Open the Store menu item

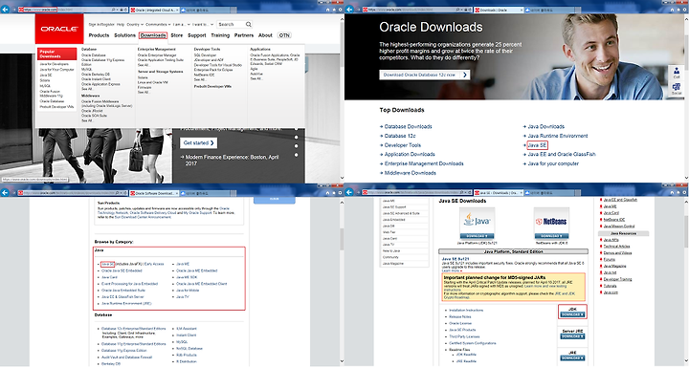tap(177, 35)
